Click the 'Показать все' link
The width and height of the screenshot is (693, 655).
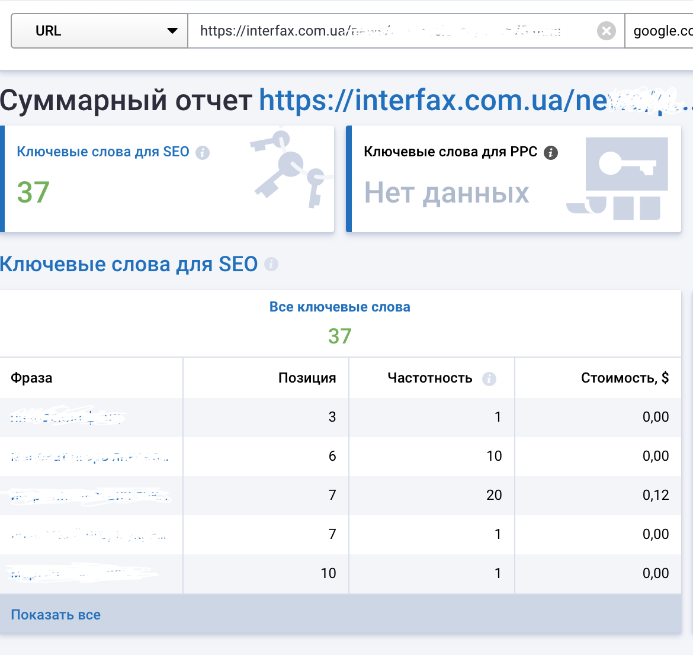coord(56,615)
